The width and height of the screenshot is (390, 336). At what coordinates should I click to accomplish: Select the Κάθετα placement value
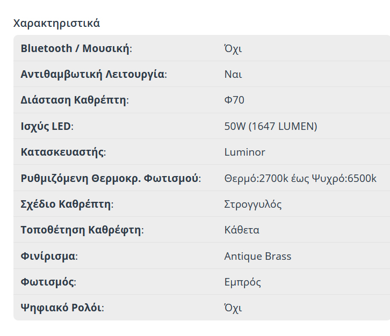(x=242, y=230)
